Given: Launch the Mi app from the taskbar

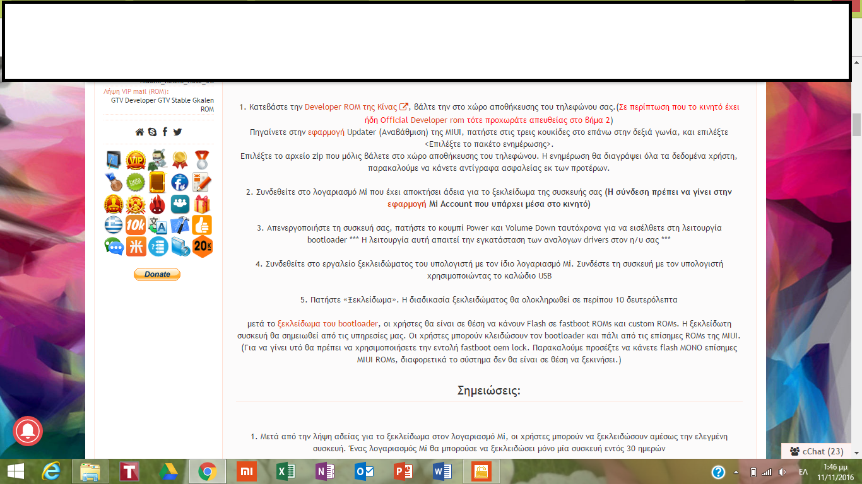Looking at the screenshot, I should click(x=247, y=471).
